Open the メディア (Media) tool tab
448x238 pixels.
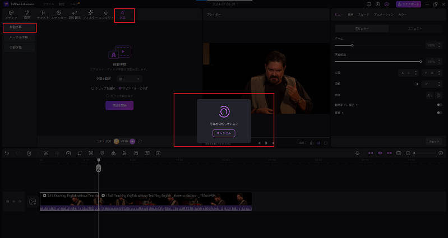click(11, 15)
